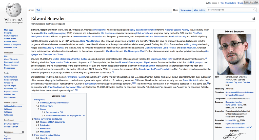Open the Booz Allen Hamilton infobox link

[x=234, y=102]
